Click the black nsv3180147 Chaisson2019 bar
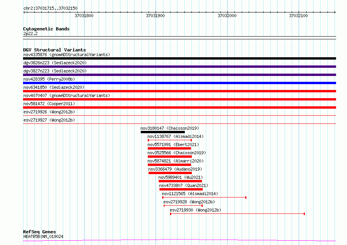The image size is (347, 245). click(x=163, y=132)
